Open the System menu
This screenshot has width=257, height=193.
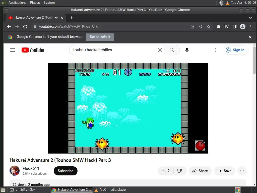point(49,3)
